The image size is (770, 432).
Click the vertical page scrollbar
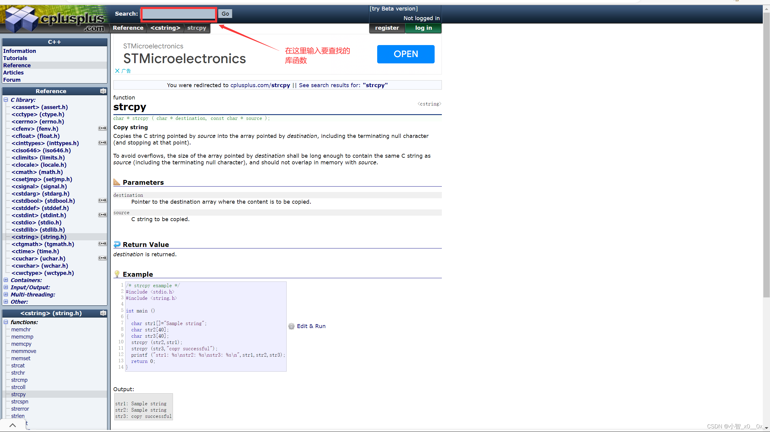pyautogui.click(x=766, y=150)
